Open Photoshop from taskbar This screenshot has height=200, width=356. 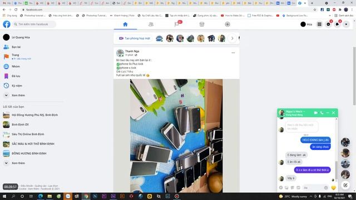coord(95,196)
